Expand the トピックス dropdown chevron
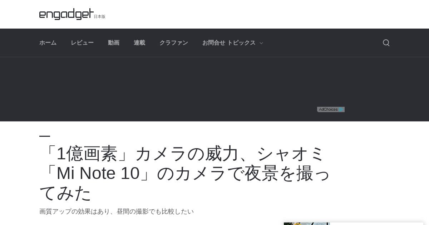The height and width of the screenshot is (225, 429). 261,43
